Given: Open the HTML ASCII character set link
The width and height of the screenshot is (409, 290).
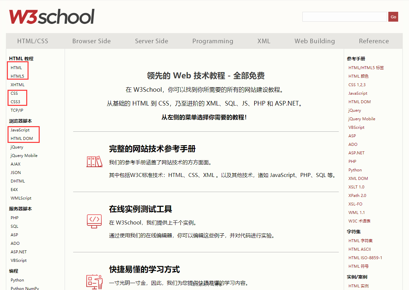Looking at the screenshot, I should point(359,249).
